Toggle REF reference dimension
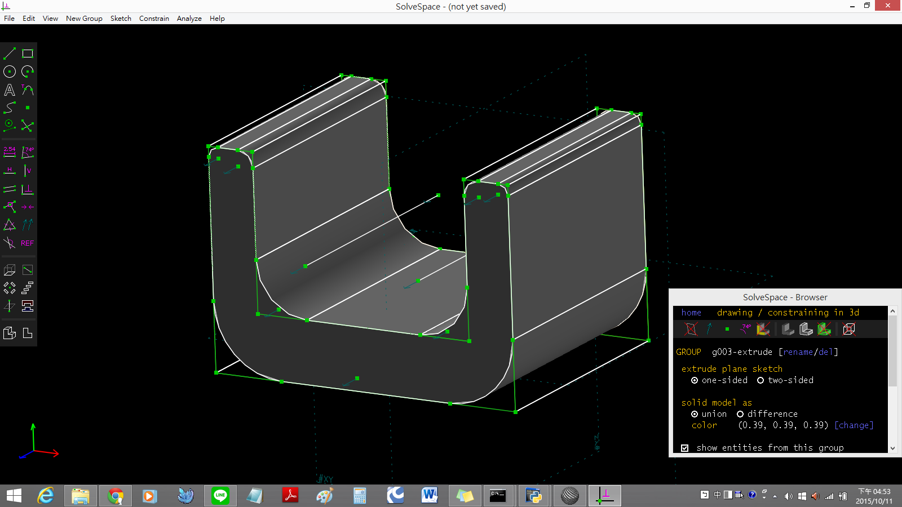The image size is (902, 507). click(28, 243)
